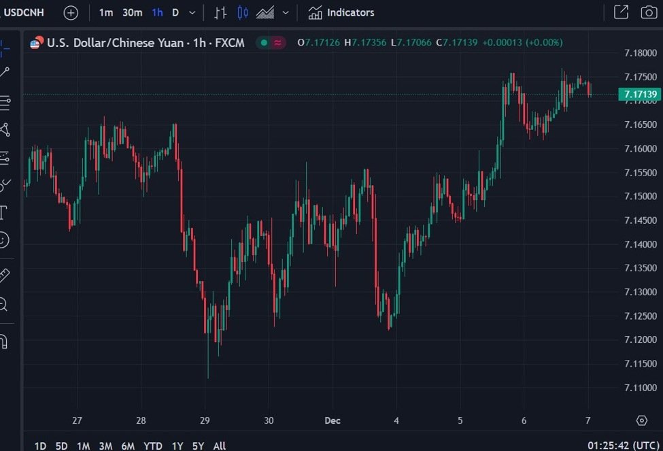Image resolution: width=663 pixels, height=451 pixels.
Task: Select the 1M date range
Action: pos(83,446)
